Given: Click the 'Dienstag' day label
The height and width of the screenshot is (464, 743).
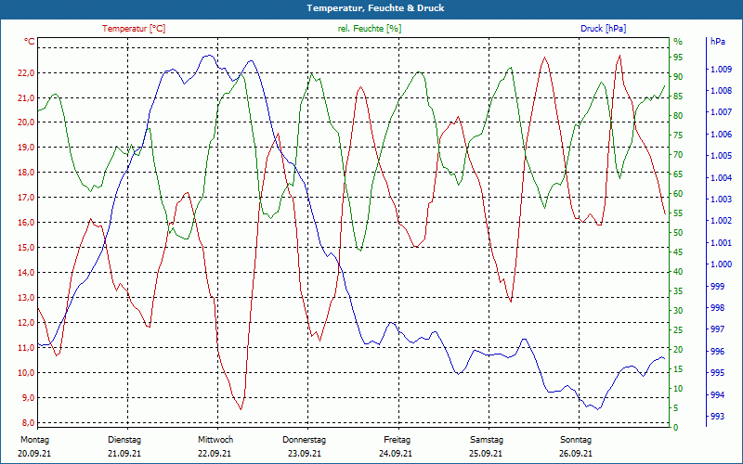Looking at the screenshot, I should pyautogui.click(x=124, y=439).
